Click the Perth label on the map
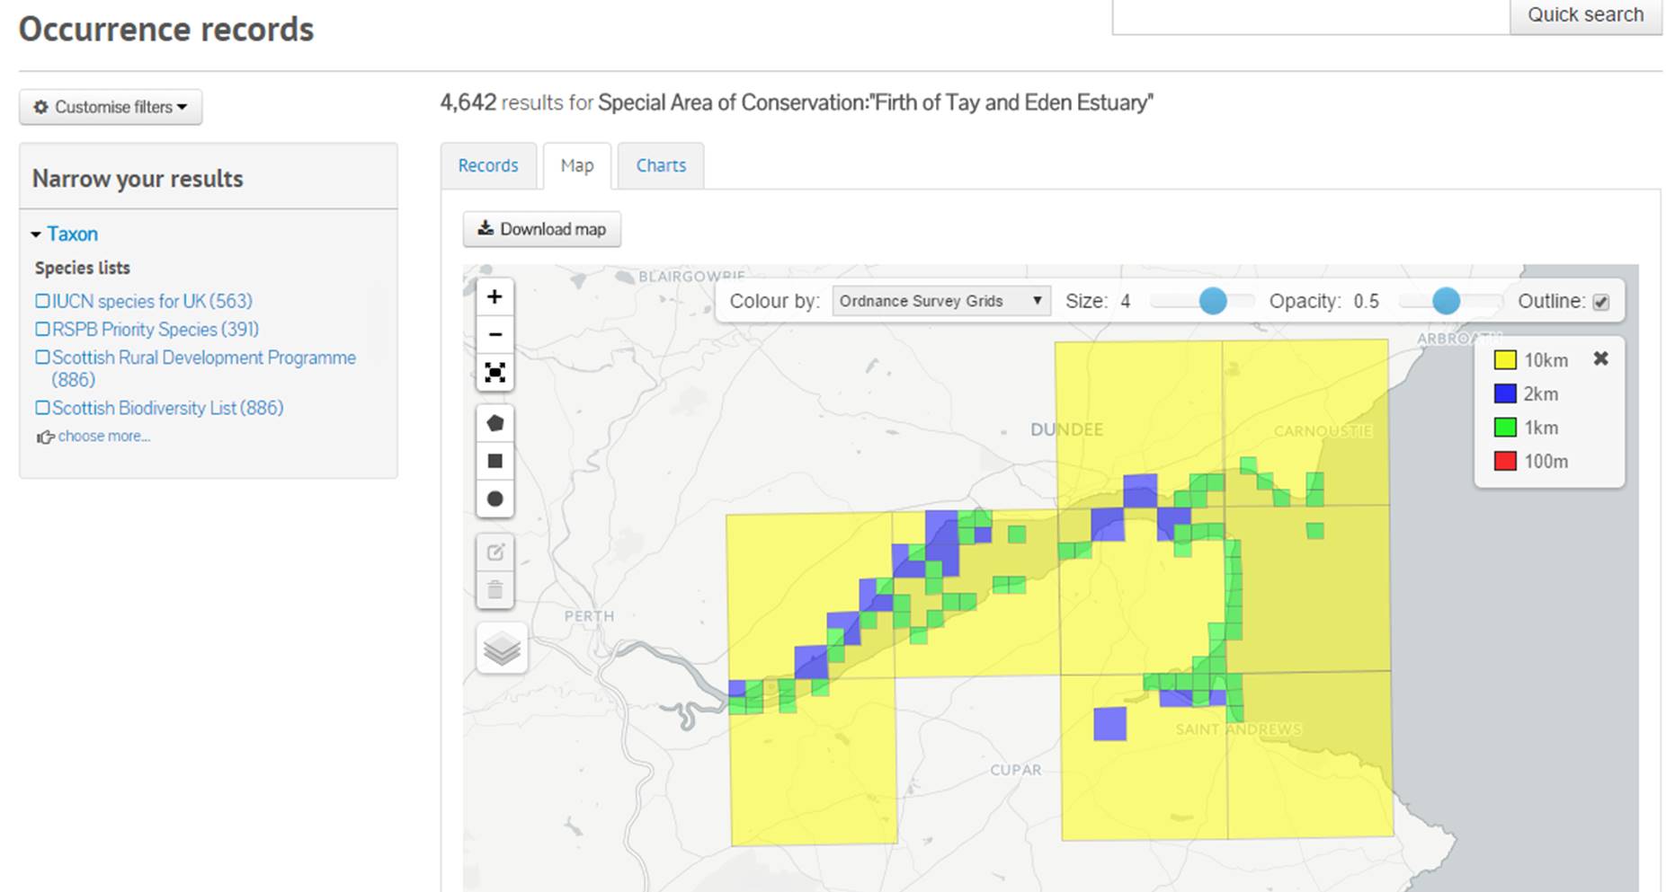1666x892 pixels. tap(589, 616)
